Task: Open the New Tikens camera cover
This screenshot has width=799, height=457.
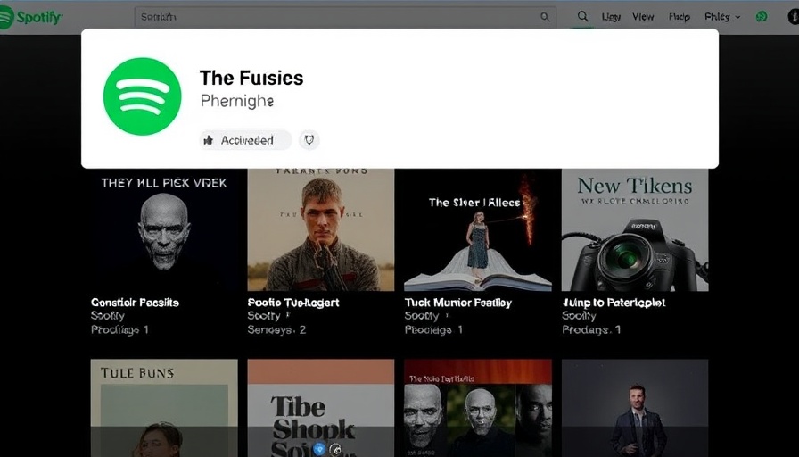Action: click(x=635, y=229)
